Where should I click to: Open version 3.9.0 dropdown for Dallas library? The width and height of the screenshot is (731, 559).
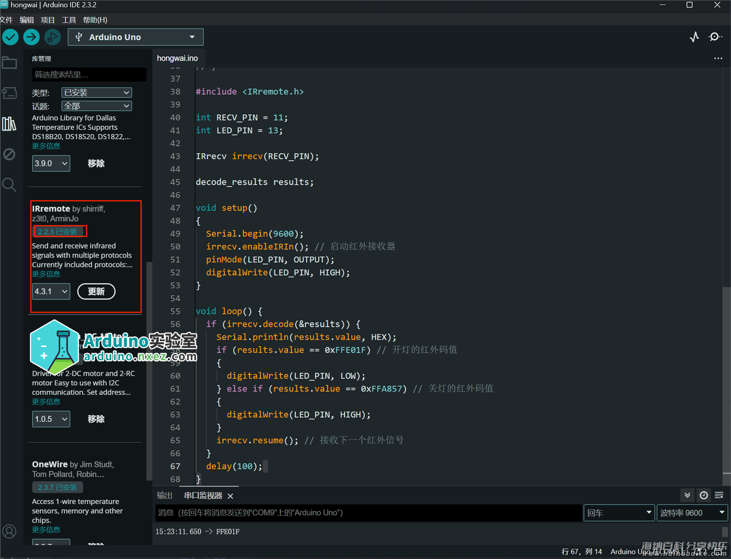tap(51, 163)
